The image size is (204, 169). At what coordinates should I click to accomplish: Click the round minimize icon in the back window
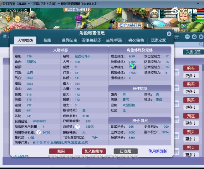click(x=187, y=37)
